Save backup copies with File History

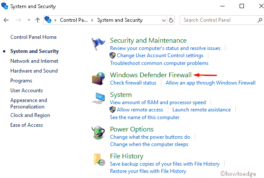click(x=165, y=164)
